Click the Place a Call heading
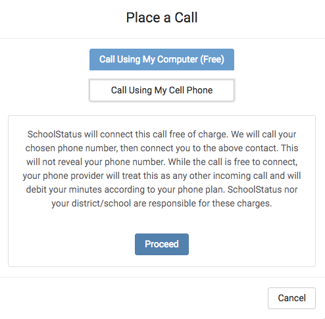 point(162,18)
